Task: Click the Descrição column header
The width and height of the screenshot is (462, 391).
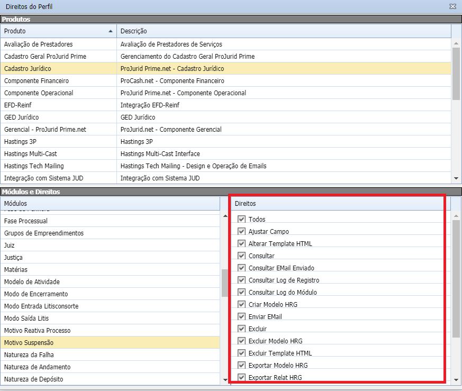Action: (284, 31)
